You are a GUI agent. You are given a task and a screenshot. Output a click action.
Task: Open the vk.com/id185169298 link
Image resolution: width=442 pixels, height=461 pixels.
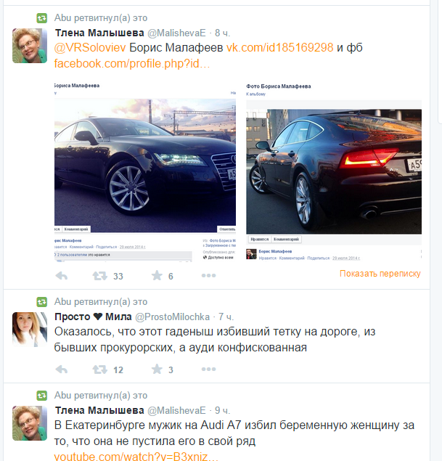tap(279, 47)
